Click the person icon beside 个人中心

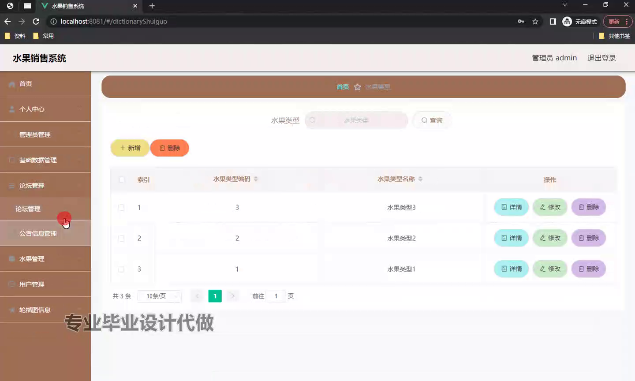click(12, 109)
